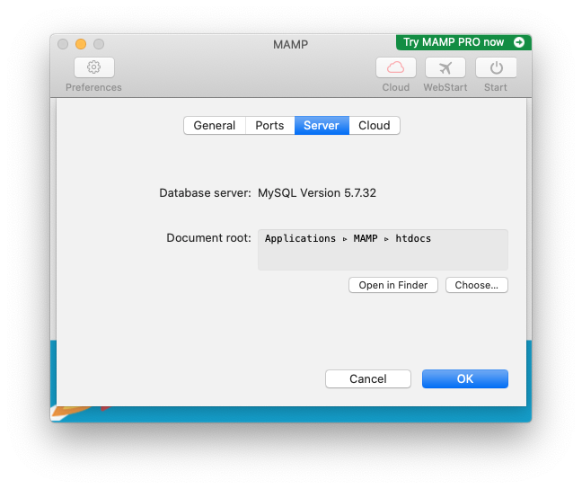Click the MAMP folder path segment

366,239
